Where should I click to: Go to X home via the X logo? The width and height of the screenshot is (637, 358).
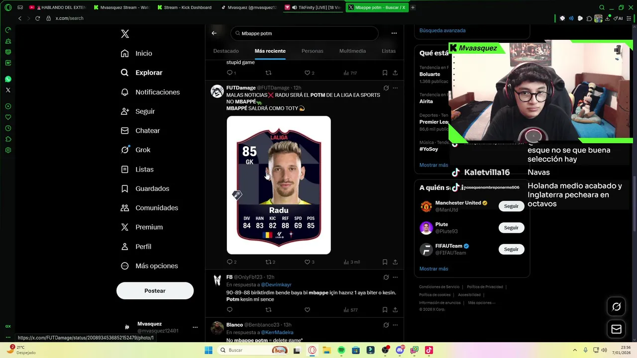pyautogui.click(x=125, y=34)
